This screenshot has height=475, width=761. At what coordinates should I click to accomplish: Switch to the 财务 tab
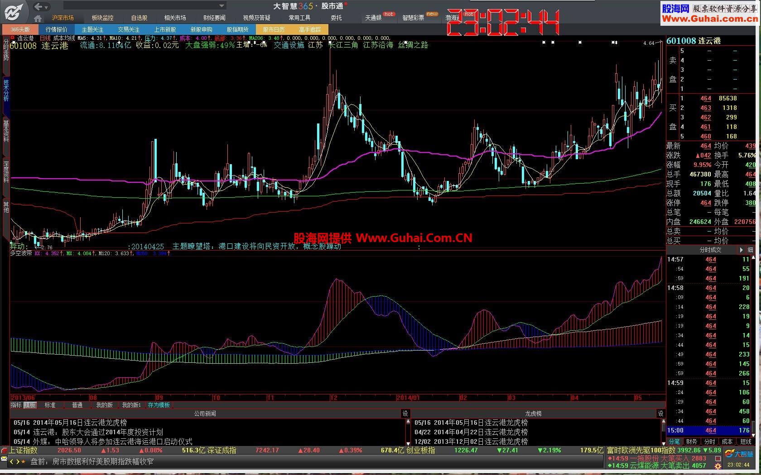coord(692,442)
